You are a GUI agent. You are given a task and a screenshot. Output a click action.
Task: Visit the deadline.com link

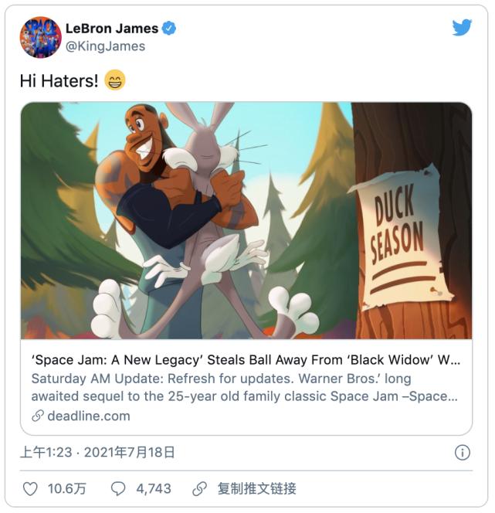(89, 416)
